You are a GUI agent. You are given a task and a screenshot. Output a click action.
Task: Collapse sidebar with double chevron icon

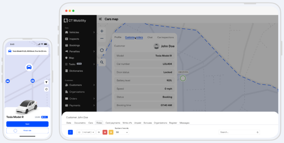tap(100, 19)
